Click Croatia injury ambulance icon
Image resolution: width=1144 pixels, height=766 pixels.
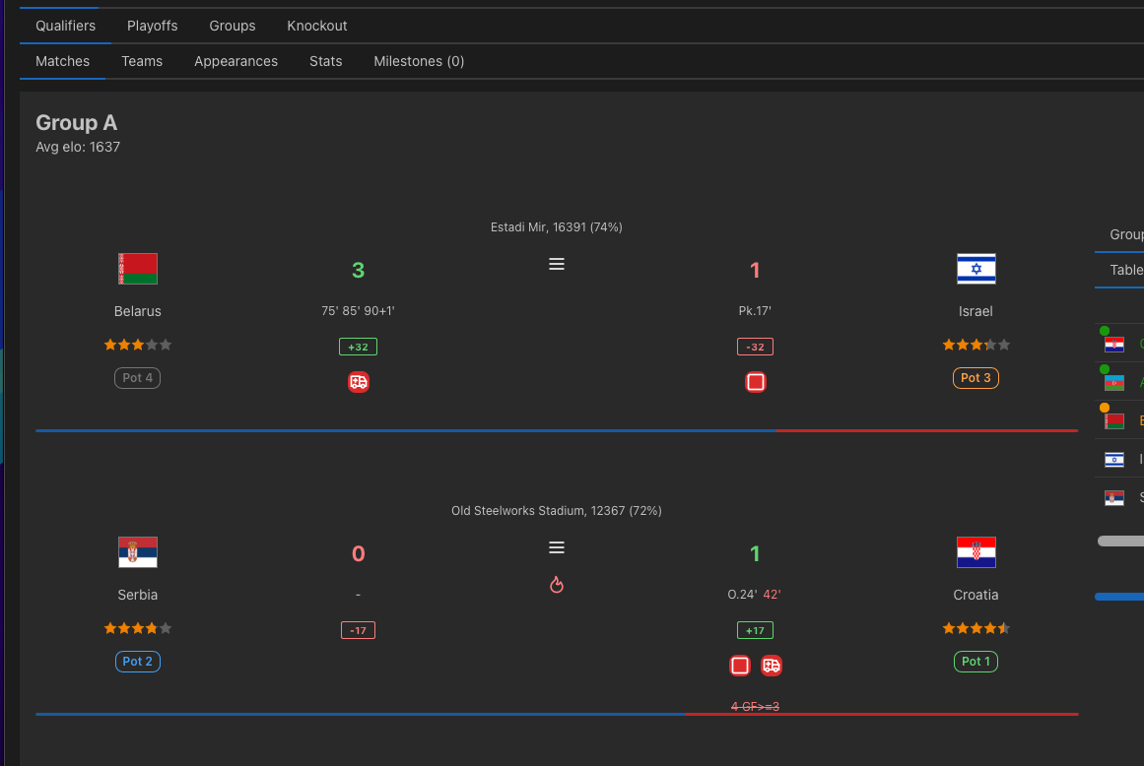tap(772, 666)
